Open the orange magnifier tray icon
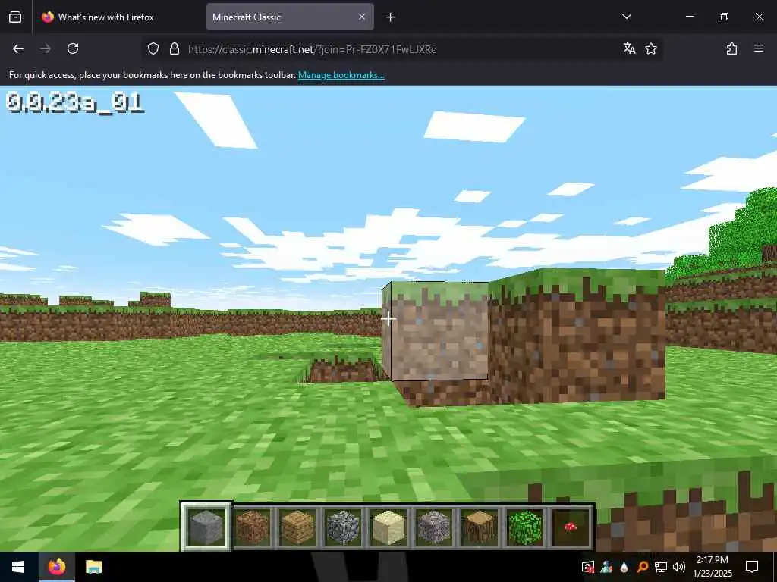The image size is (777, 582). 642,567
